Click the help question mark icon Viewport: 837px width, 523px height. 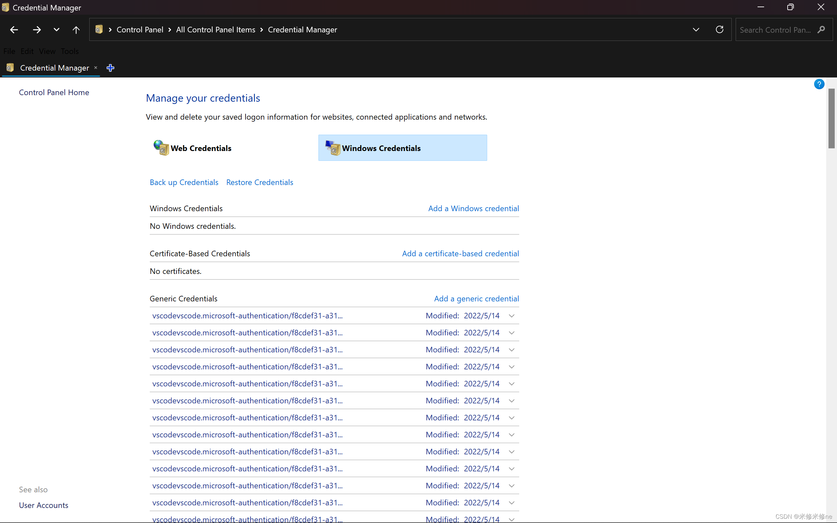(819, 84)
